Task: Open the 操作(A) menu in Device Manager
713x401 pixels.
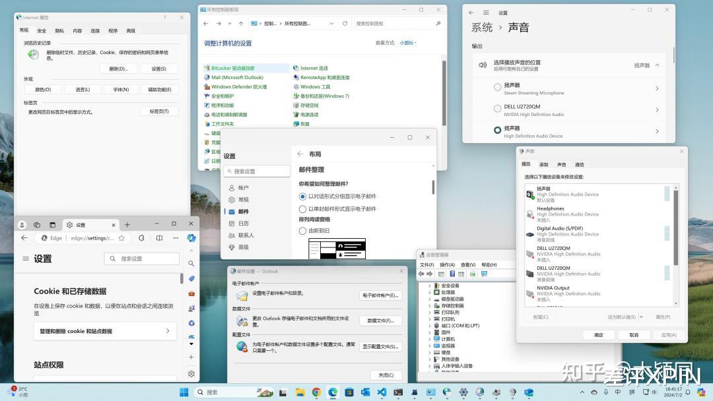Action: pos(447,264)
